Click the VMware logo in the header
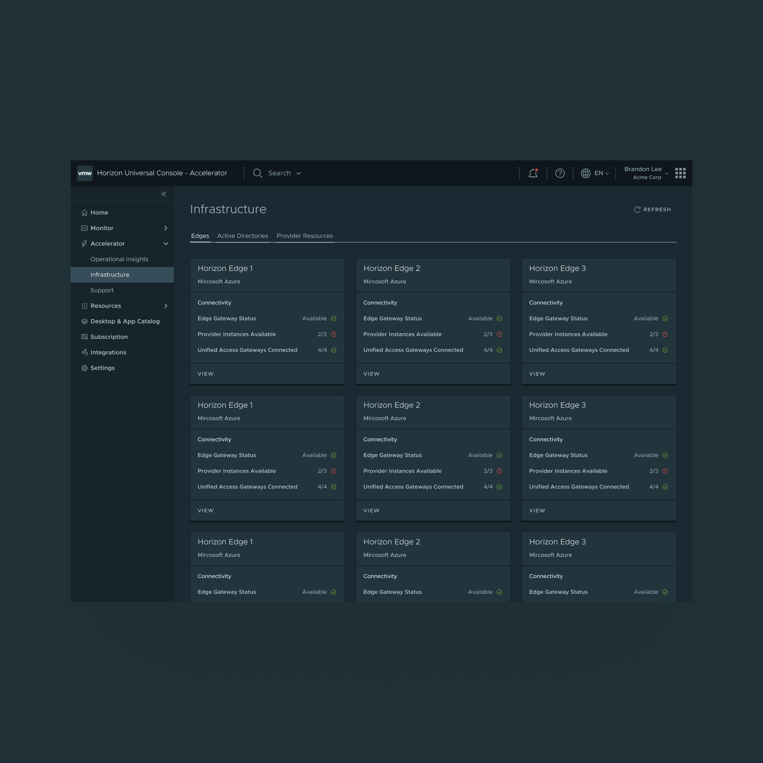This screenshot has height=763, width=763. click(x=84, y=173)
